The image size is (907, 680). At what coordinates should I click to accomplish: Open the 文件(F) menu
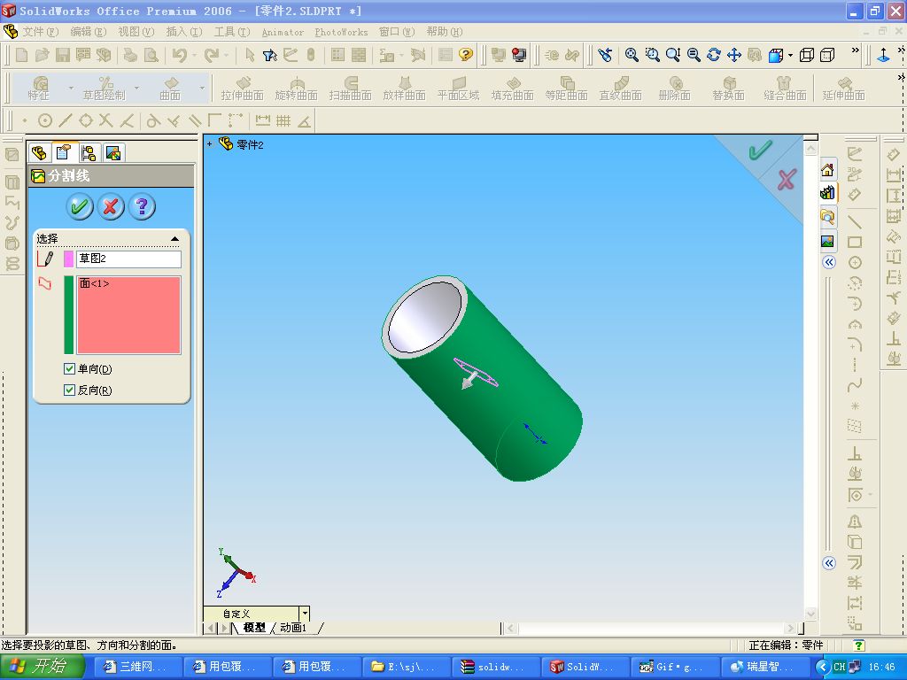41,32
